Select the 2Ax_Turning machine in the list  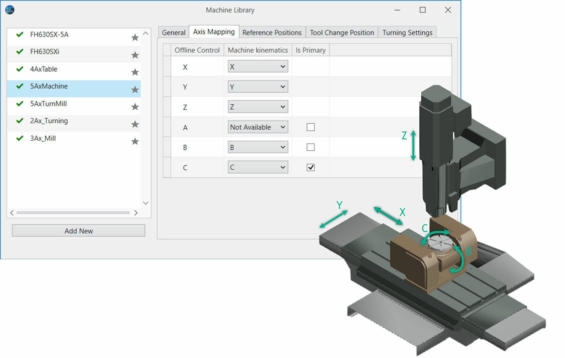[x=49, y=121]
